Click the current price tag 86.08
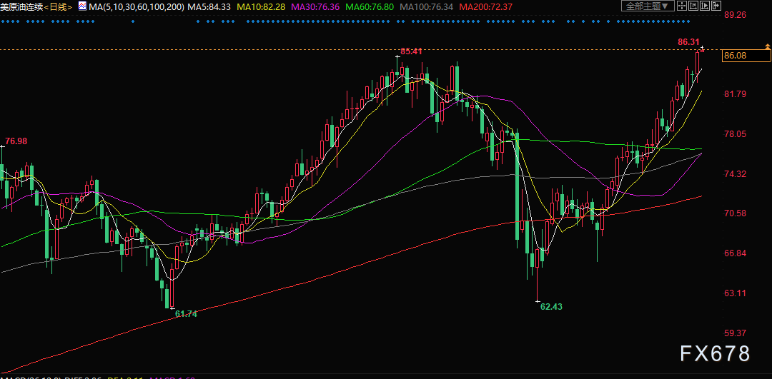This screenshot has width=772, height=379. (x=746, y=56)
